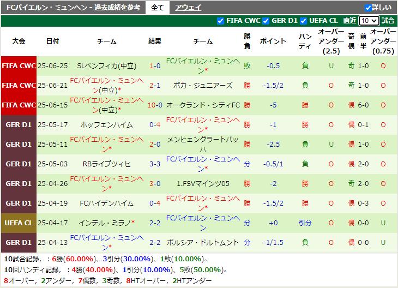Click the オーバーアンダー(2.5) column header
The width and height of the screenshot is (398, 288).
[x=331, y=41]
